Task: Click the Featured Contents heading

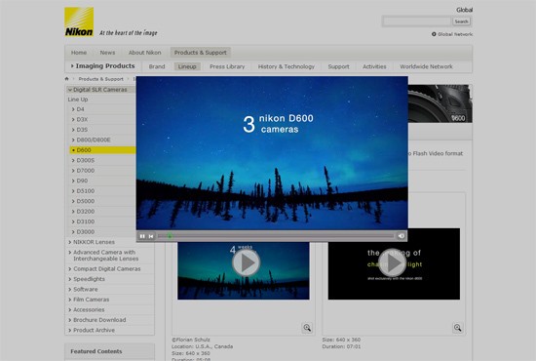Action: [x=96, y=351]
